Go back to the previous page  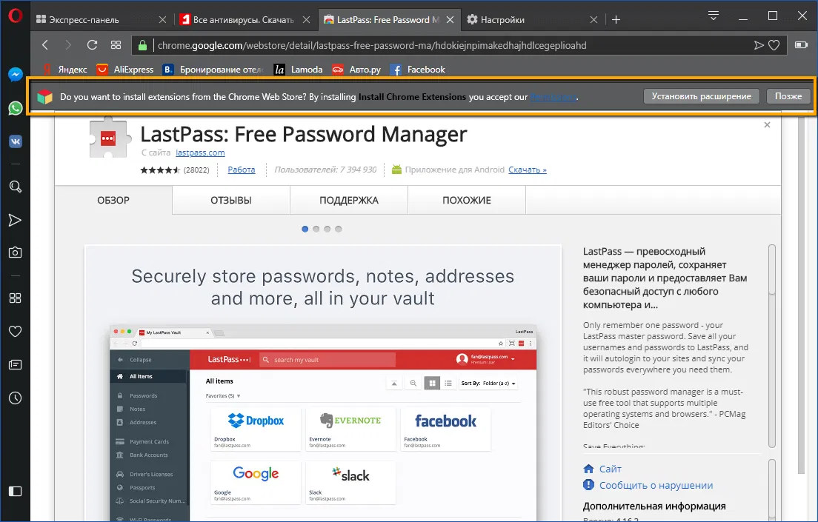pos(45,45)
